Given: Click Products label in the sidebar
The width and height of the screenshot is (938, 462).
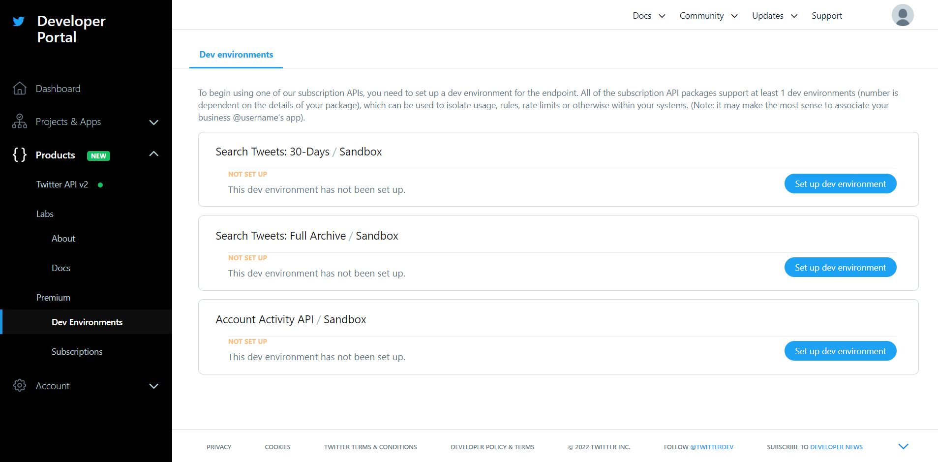Looking at the screenshot, I should tap(55, 155).
